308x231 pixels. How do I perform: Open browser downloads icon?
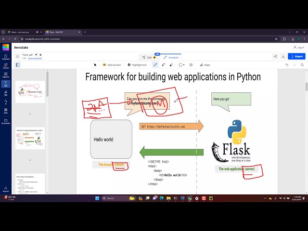(x=293, y=39)
